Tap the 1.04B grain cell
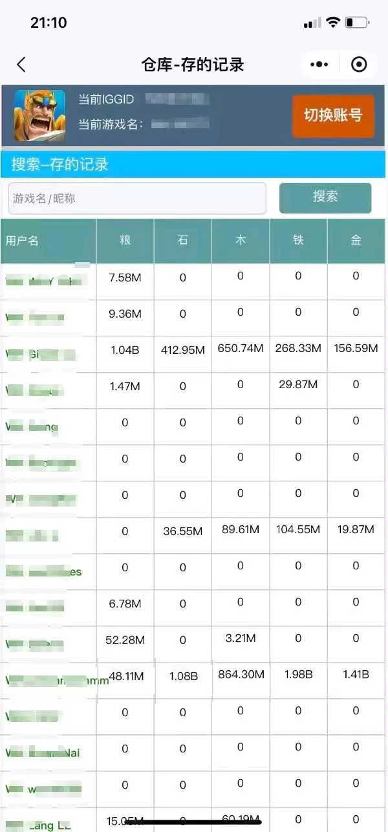 pos(125,349)
